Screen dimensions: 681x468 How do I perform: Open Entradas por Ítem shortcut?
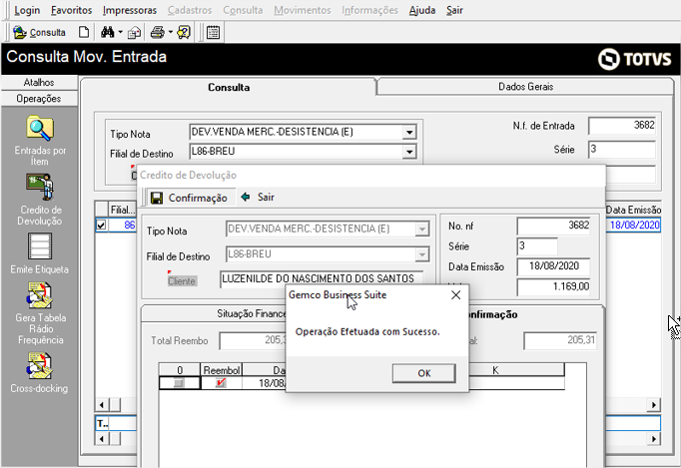click(x=40, y=141)
